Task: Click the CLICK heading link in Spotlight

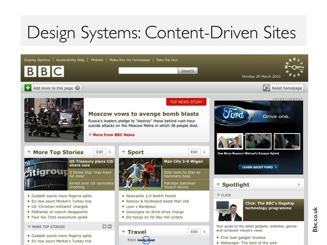Action: 226,195
